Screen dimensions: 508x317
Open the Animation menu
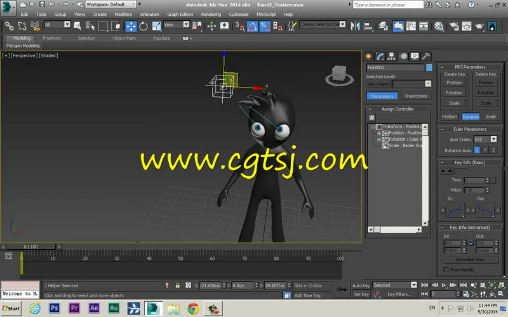point(149,14)
